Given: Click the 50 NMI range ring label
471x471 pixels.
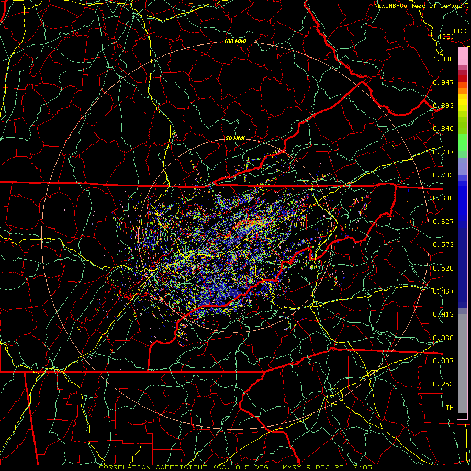Looking at the screenshot, I should (235, 138).
